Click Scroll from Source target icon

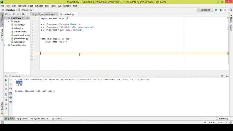click(x=14, y=14)
